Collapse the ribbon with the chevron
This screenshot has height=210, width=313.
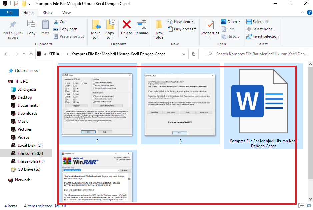[302, 12]
